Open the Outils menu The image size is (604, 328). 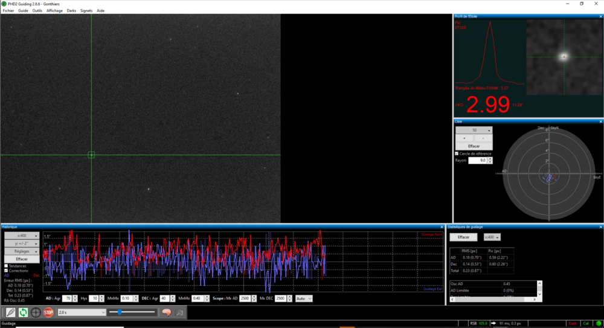click(x=37, y=11)
